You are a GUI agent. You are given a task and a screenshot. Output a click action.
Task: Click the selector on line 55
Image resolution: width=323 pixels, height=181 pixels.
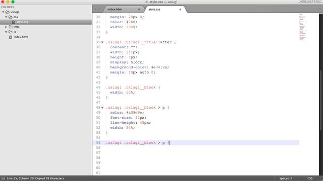point(135,143)
